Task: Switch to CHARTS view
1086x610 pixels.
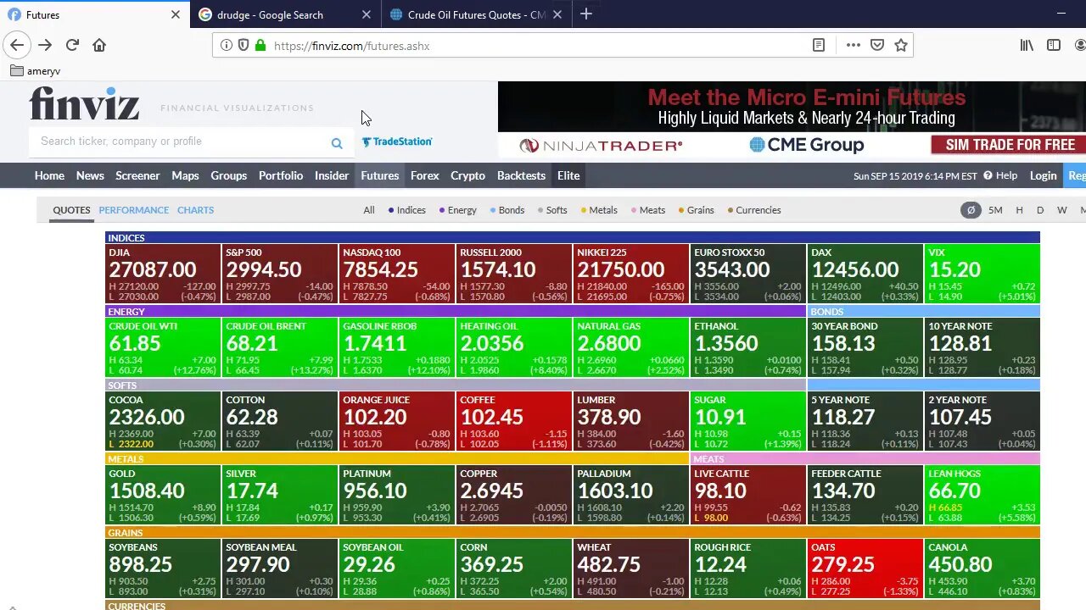Action: click(x=195, y=210)
